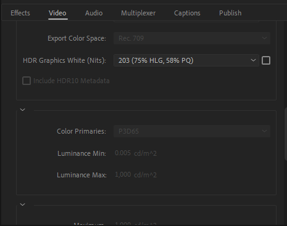Click the Luminance Min value field
The width and height of the screenshot is (287, 226).
pyautogui.click(x=123, y=153)
